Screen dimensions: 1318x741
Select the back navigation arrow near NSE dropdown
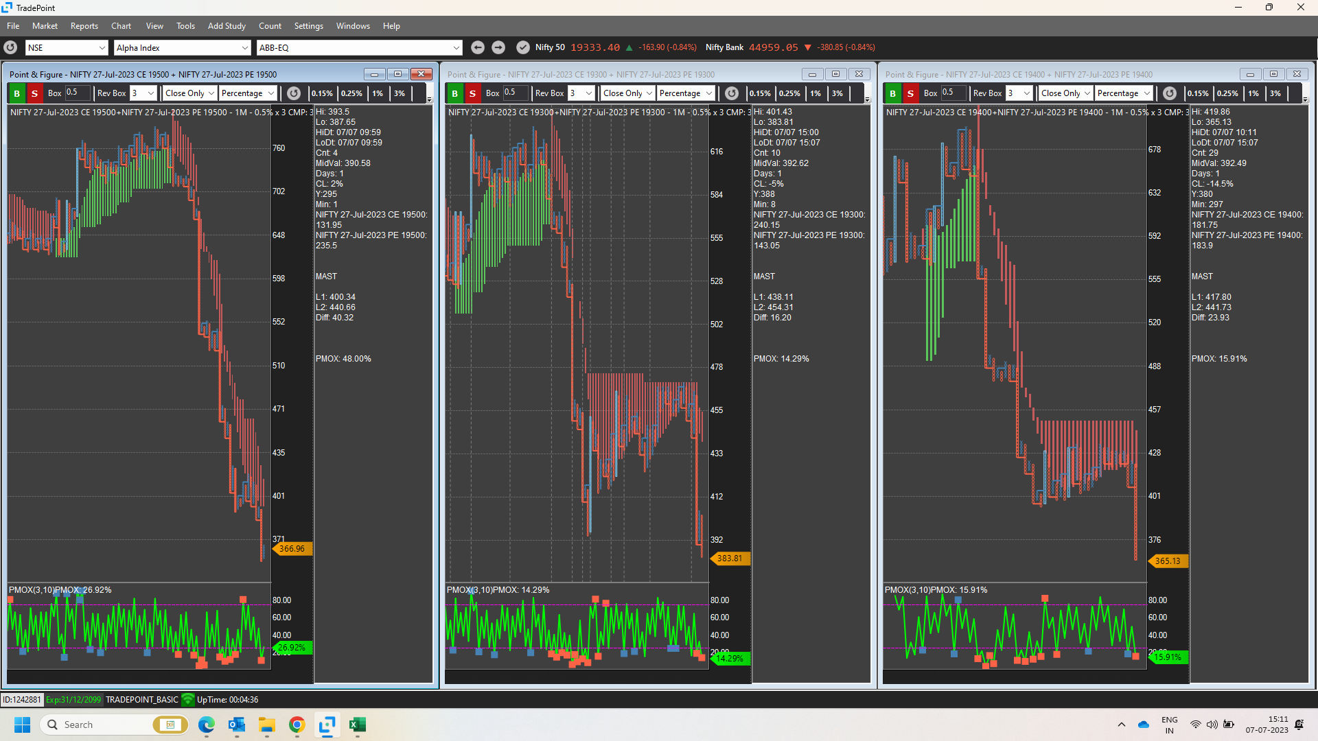point(478,47)
